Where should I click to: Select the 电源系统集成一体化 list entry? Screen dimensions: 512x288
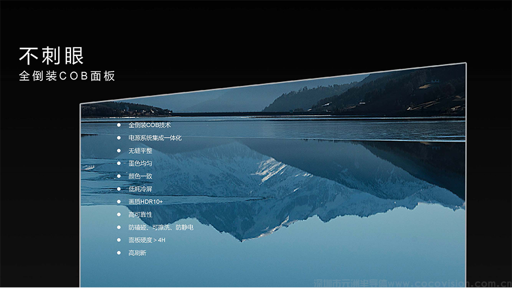tap(155, 138)
